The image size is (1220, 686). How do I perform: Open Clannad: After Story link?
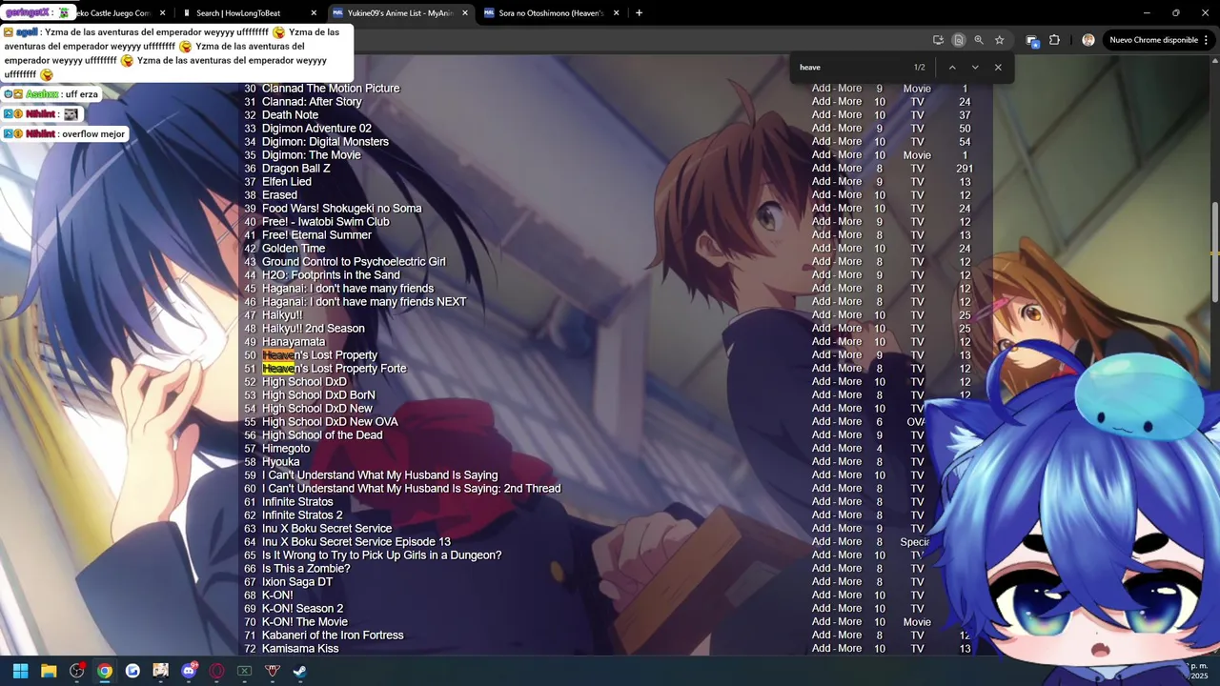pyautogui.click(x=312, y=102)
